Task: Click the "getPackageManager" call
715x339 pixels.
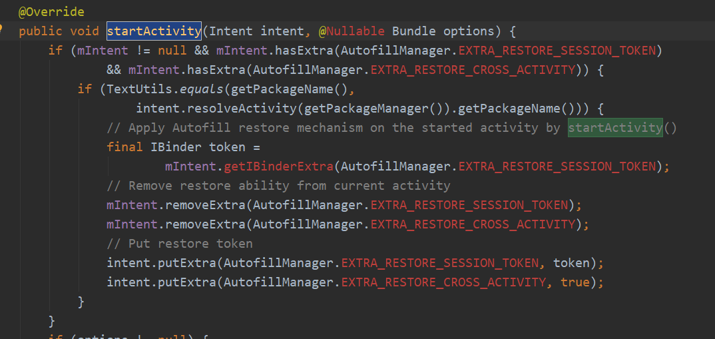Action: point(366,109)
